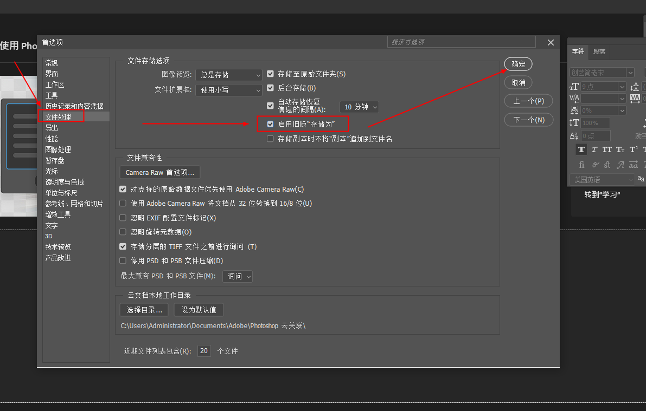Switch to the 段落 panel tab
Screen dimensions: 646x411
click(x=599, y=52)
